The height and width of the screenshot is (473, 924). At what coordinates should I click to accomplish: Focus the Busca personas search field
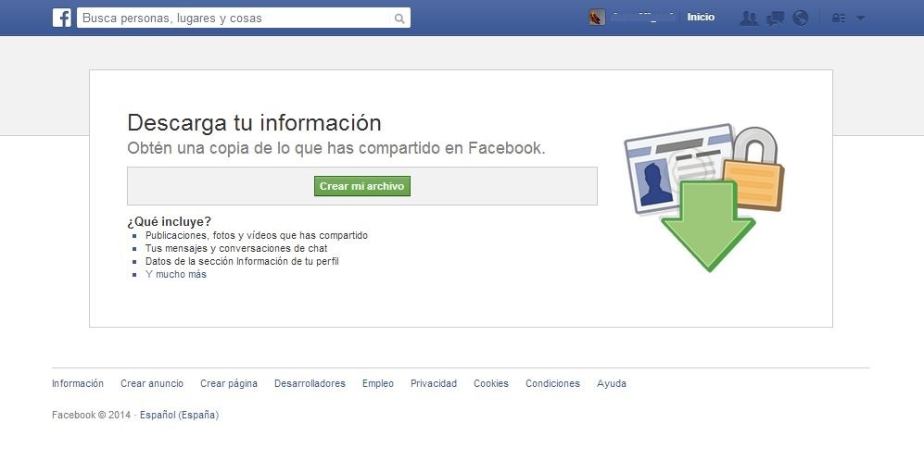pos(235,19)
